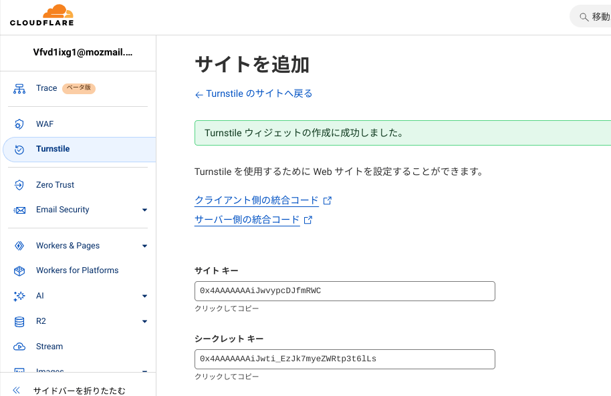
Task: Click the Stream cloud icon
Action: [19, 347]
